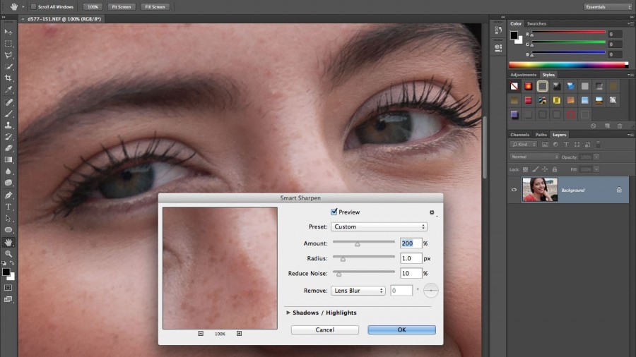636x357 pixels.
Task: Click the Reduce Noise slider handle
Action: [x=338, y=274]
